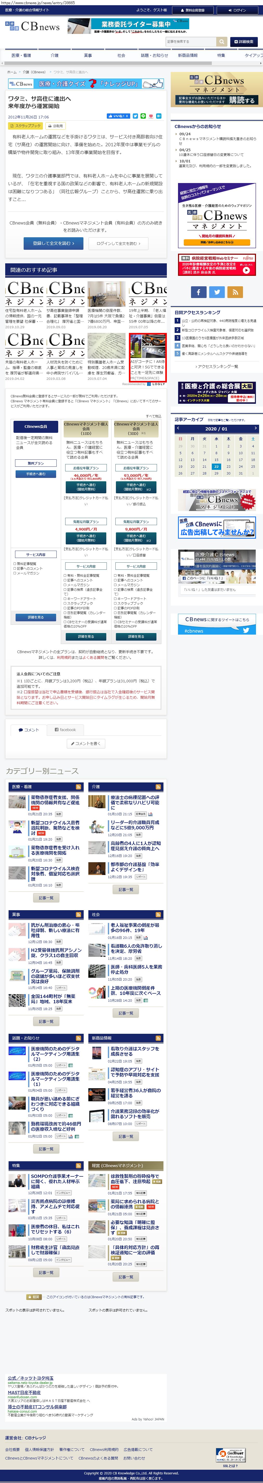This screenshot has width=263, height=1483.
Task: Click 業務委託ライター募集中 top banner
Action: (128, 26)
